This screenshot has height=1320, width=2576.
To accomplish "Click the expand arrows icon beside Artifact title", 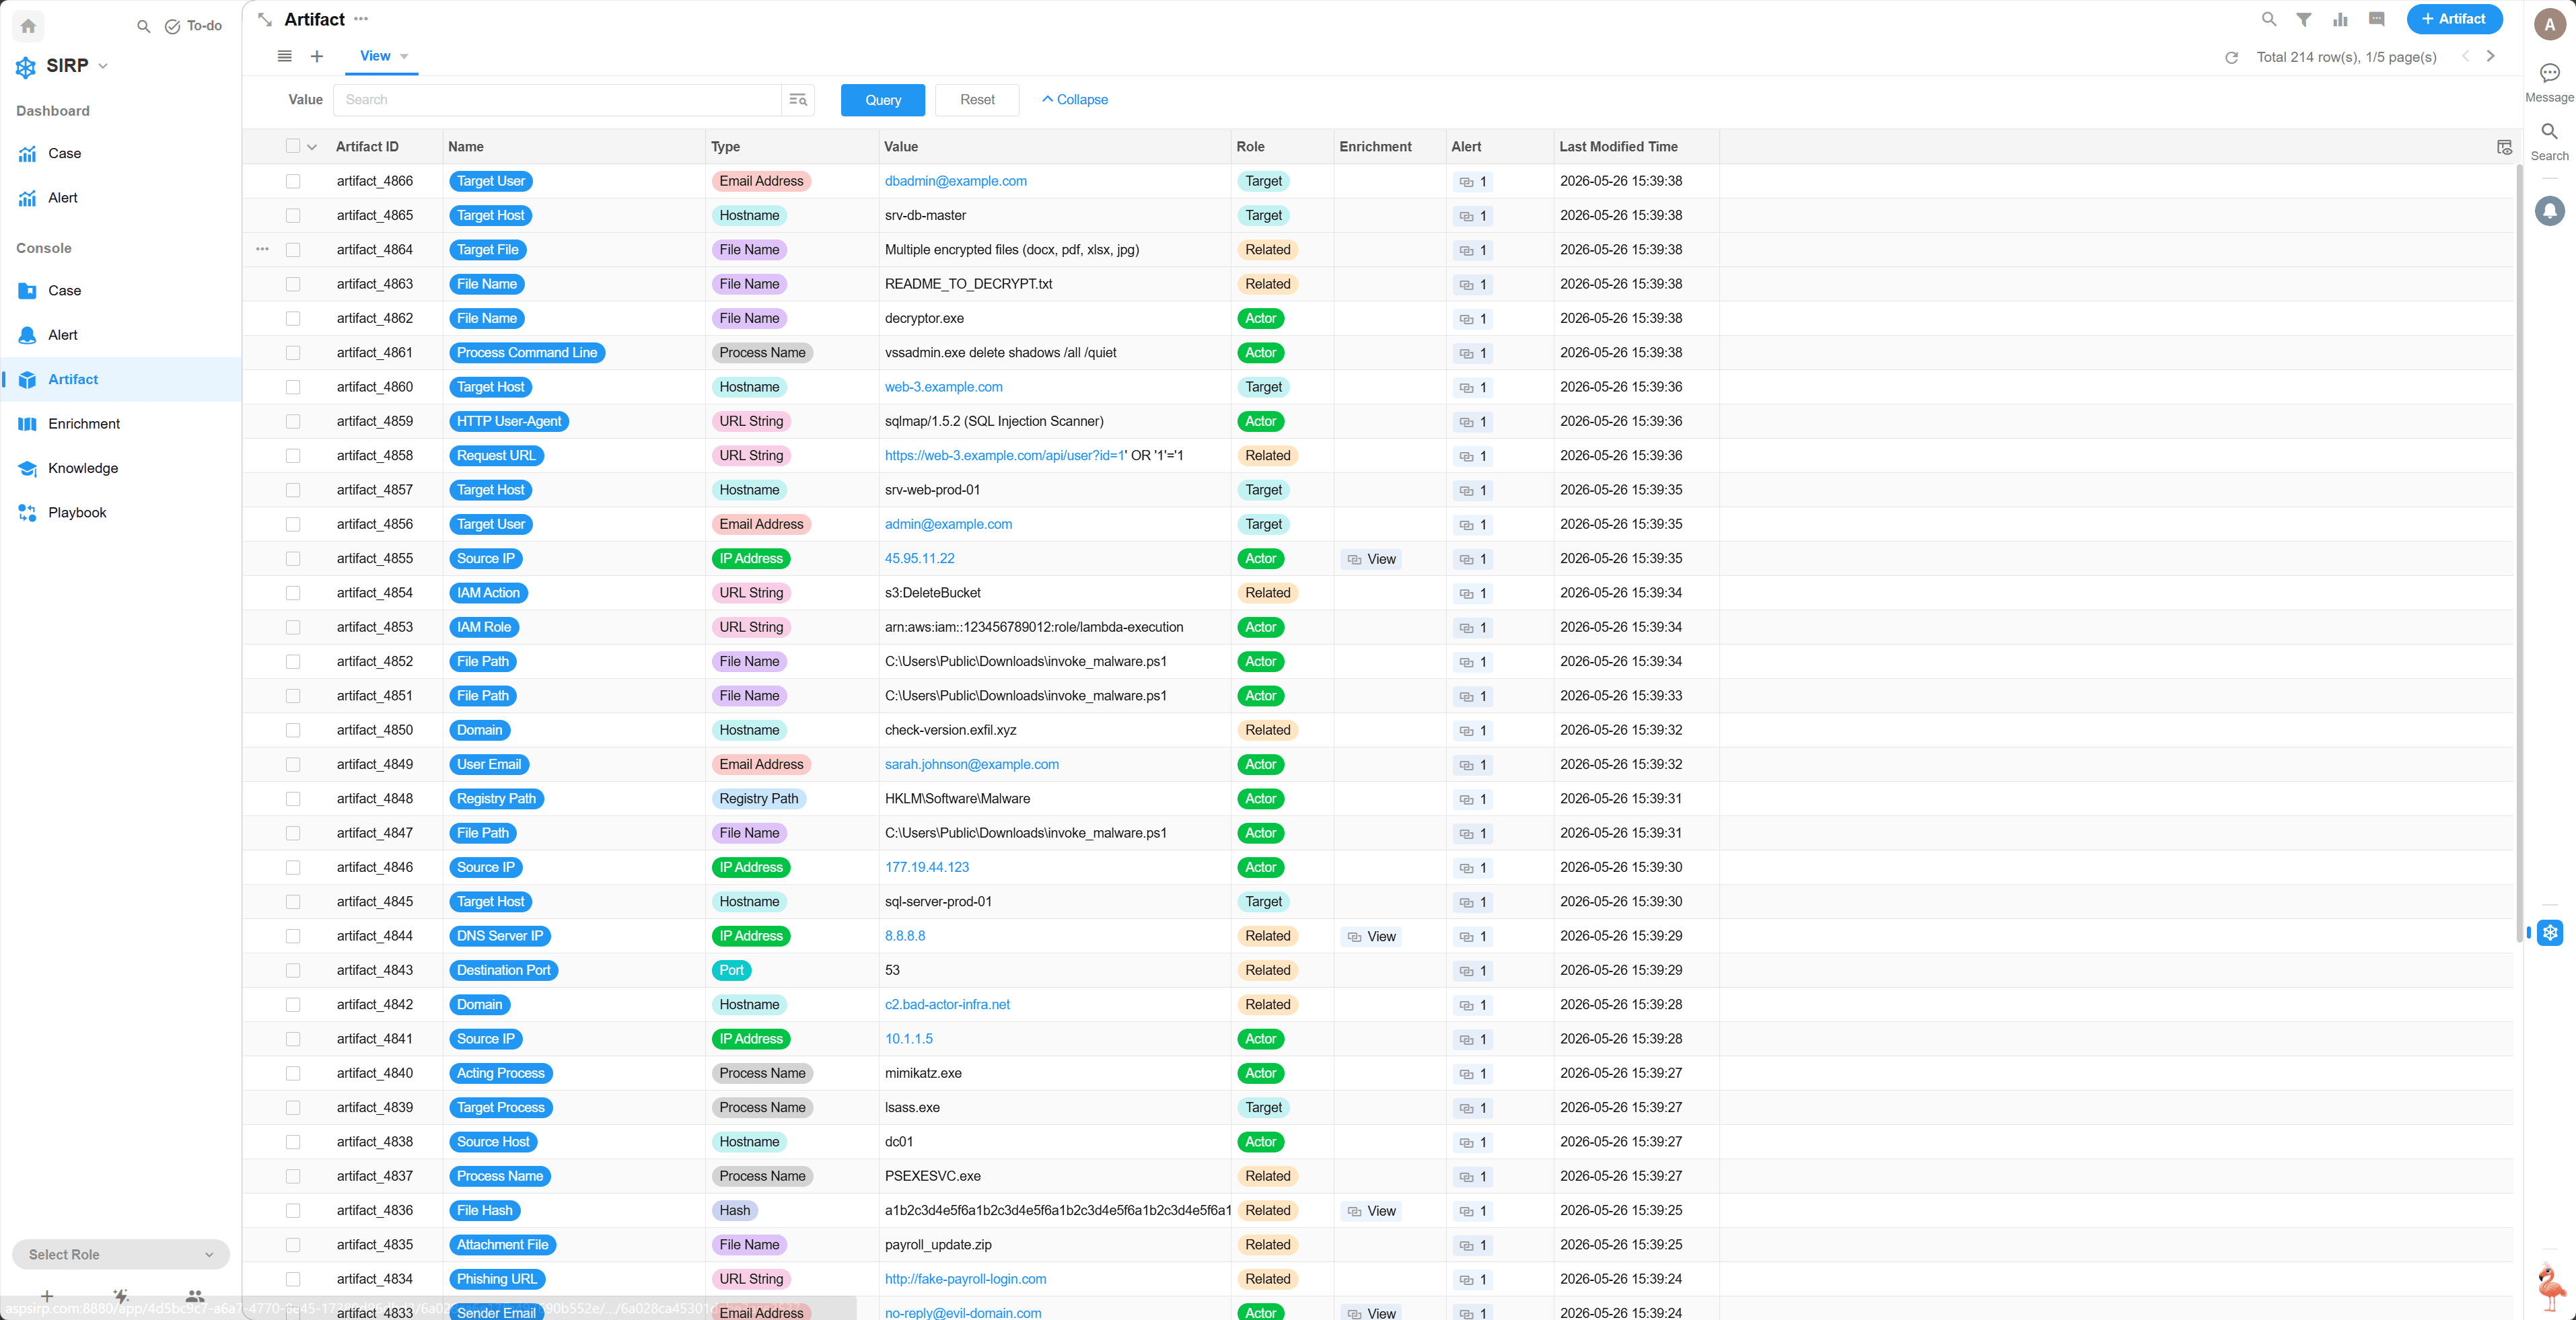I will pyautogui.click(x=265, y=19).
